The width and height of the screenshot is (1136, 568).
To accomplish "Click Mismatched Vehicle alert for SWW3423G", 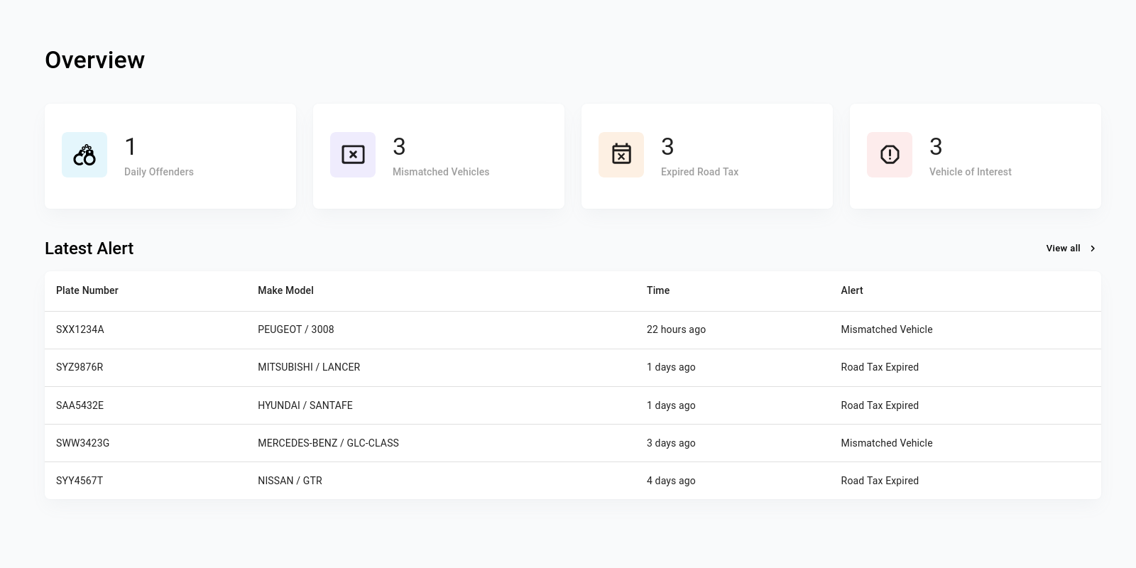I will click(x=887, y=443).
